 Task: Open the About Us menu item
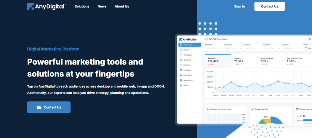tap(122, 6)
